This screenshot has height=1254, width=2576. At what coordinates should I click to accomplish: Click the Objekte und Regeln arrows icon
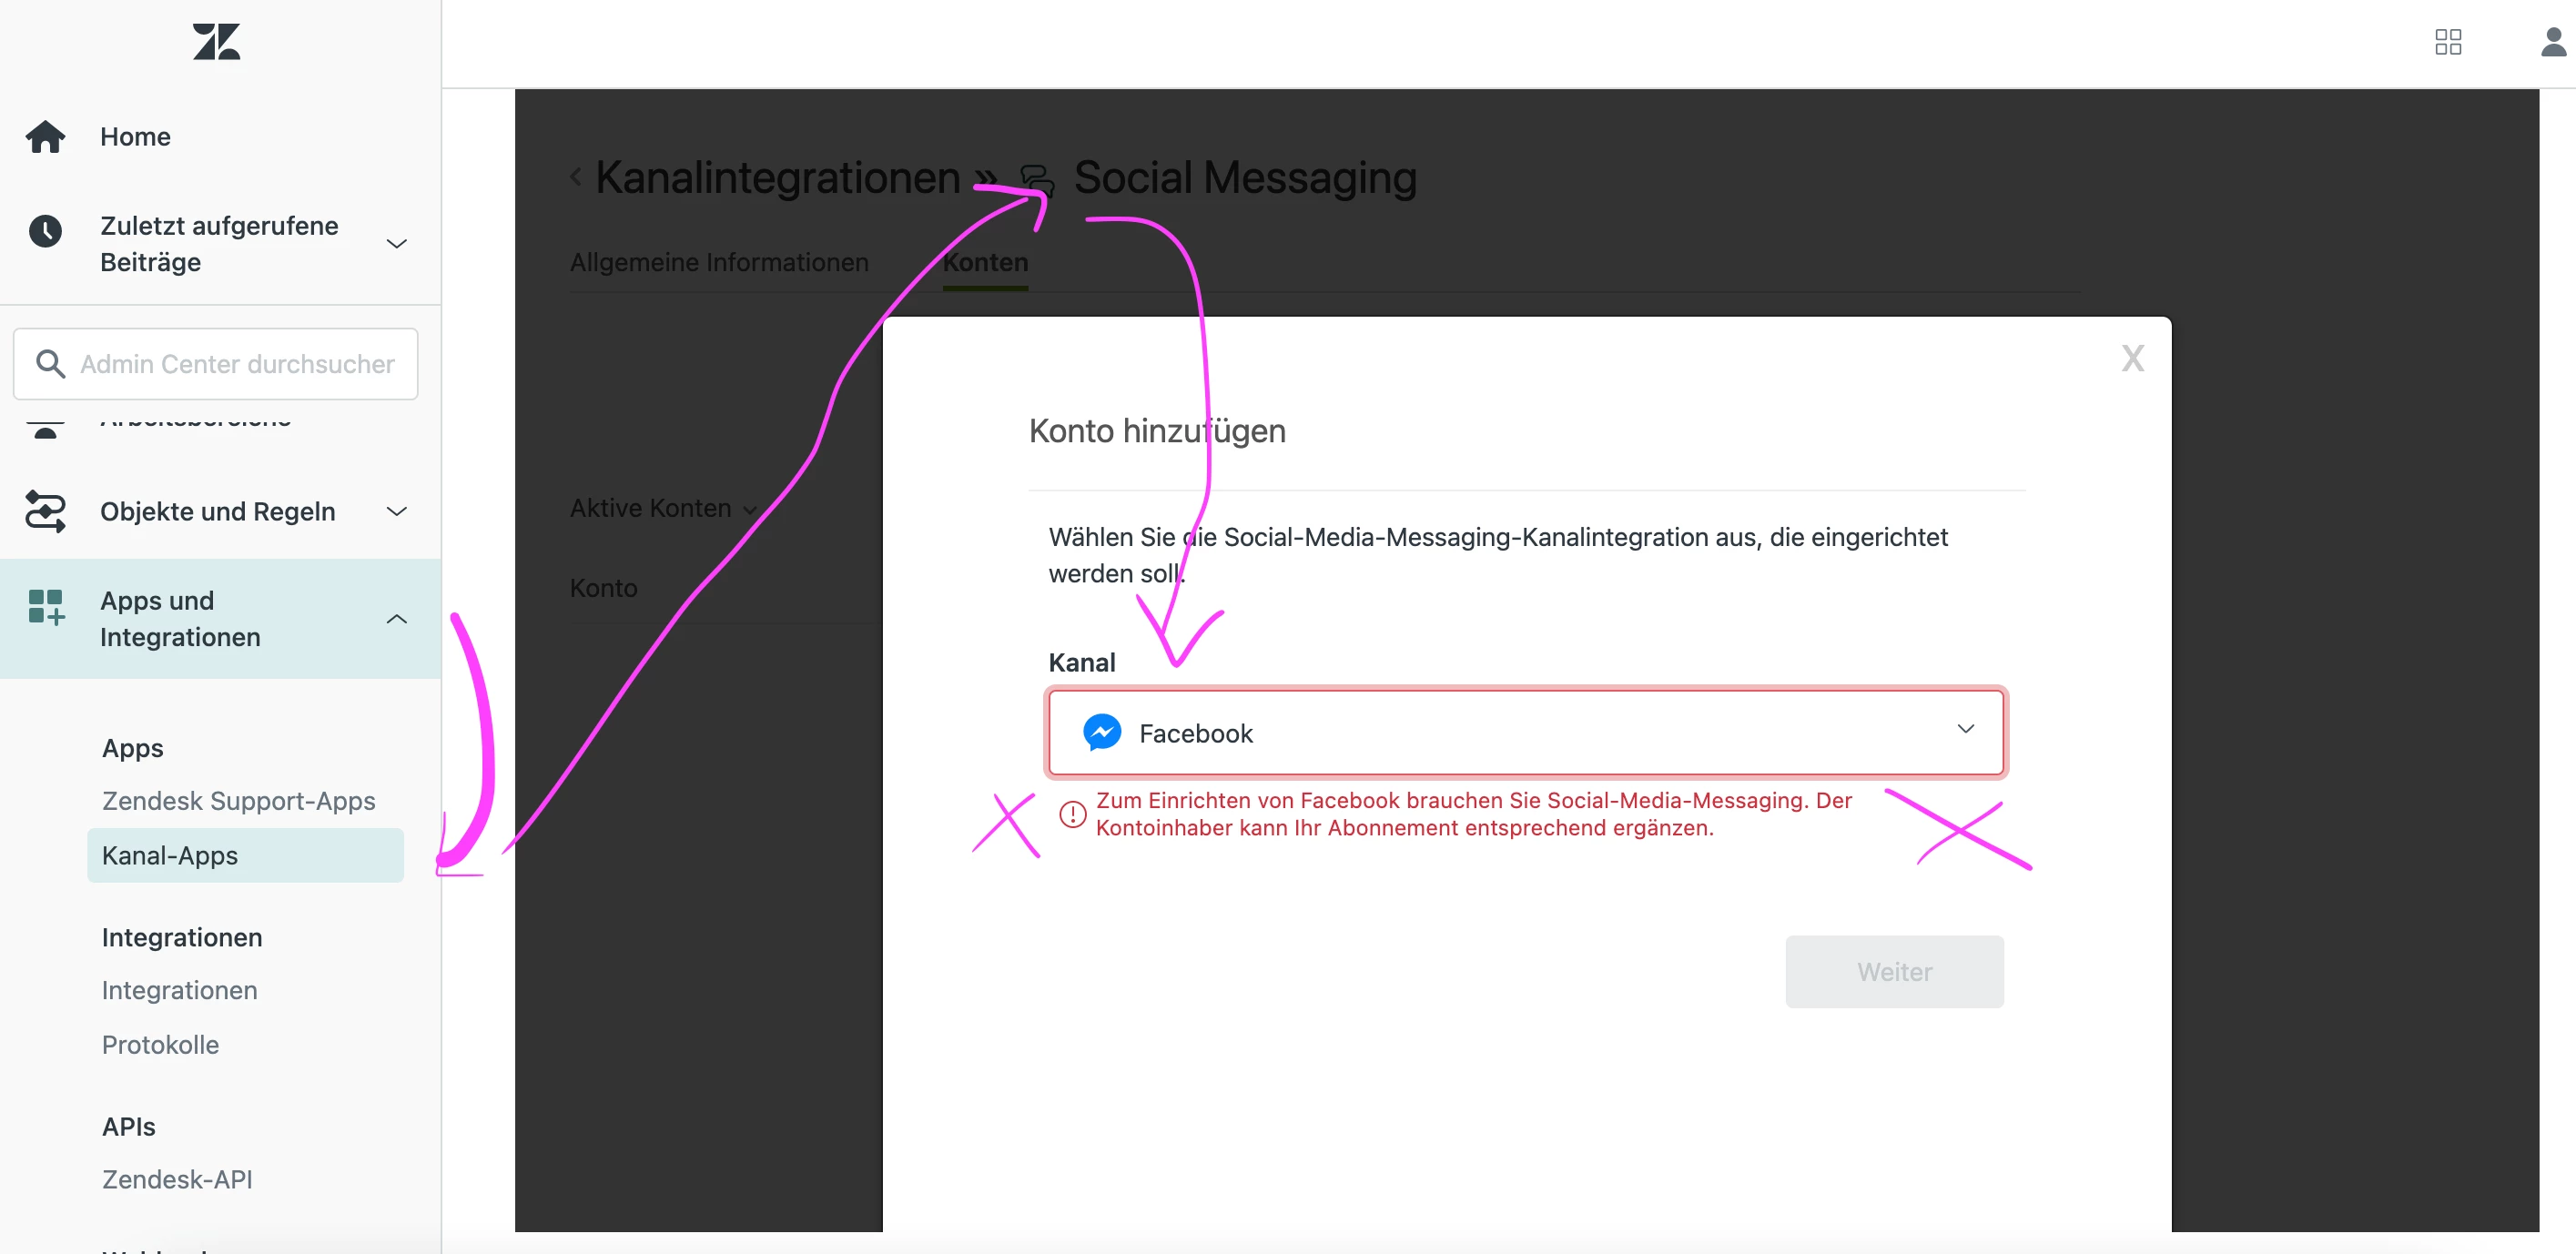click(x=45, y=511)
